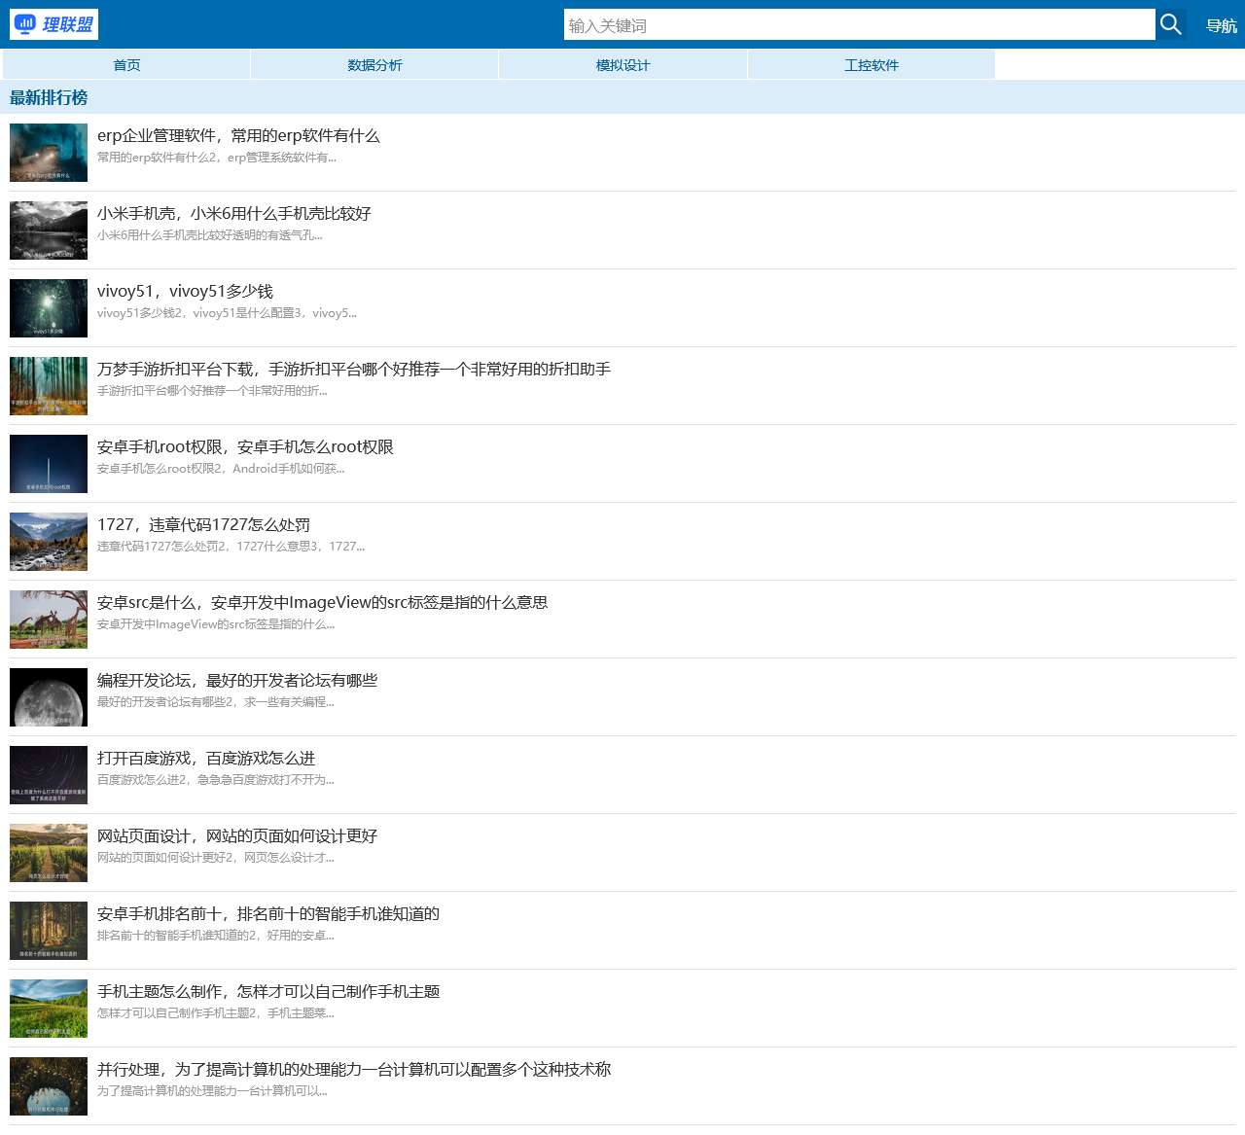Click the 理联盟 site logo
The width and height of the screenshot is (1245, 1135).
(x=53, y=24)
